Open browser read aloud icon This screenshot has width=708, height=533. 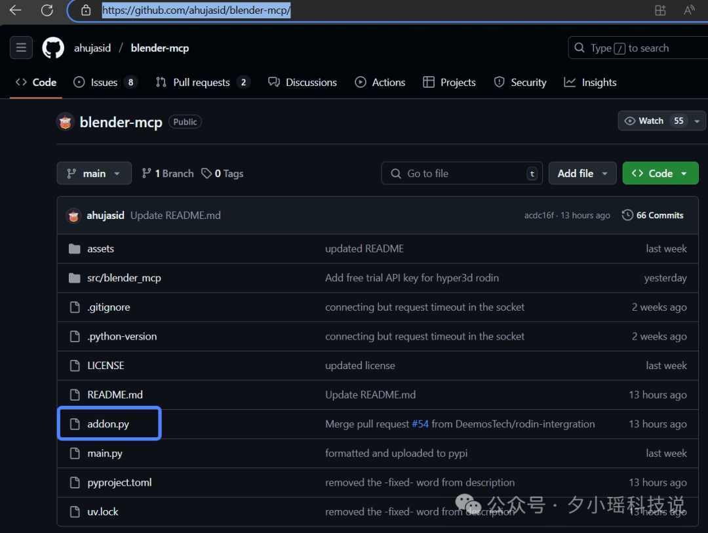point(688,10)
